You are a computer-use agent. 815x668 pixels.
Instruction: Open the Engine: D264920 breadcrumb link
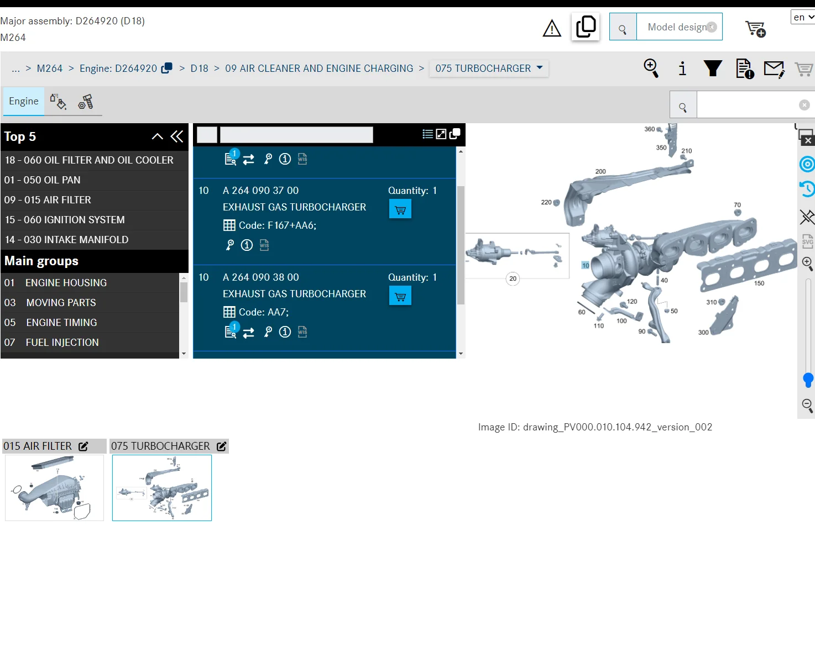[x=118, y=69]
